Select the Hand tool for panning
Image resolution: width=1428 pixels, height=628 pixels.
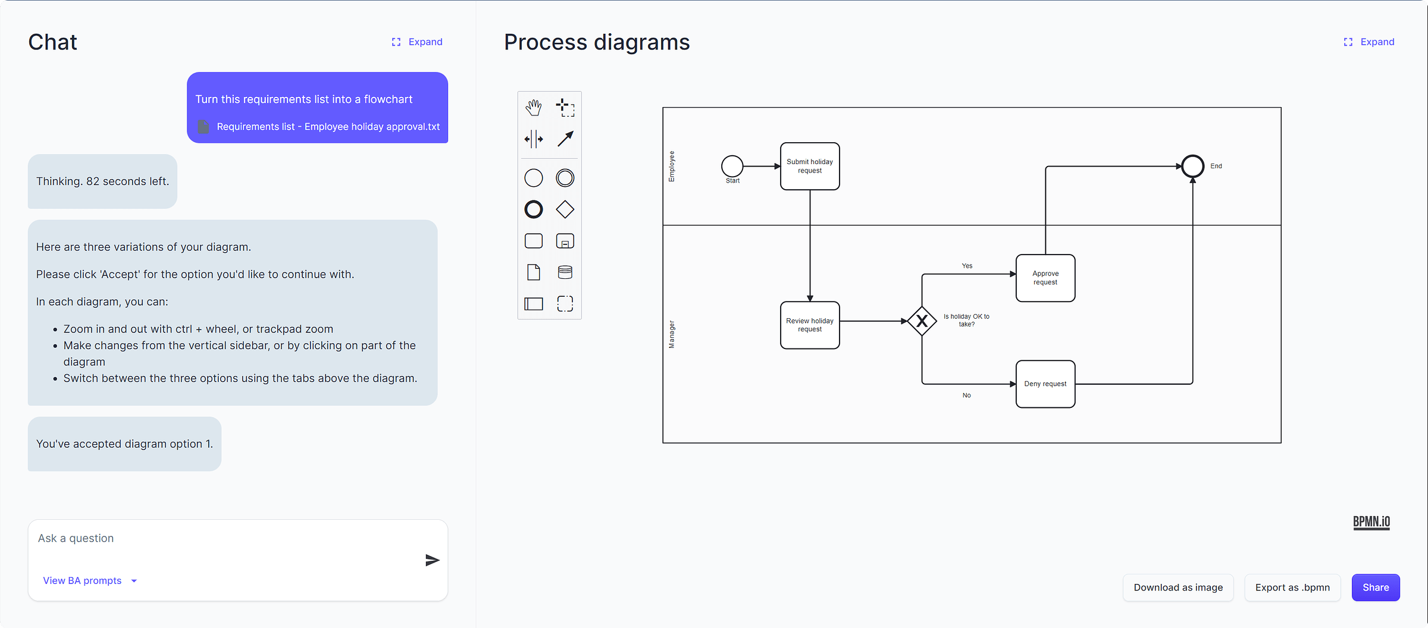pos(534,108)
